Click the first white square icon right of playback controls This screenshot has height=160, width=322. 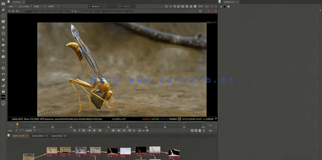click(x=192, y=130)
